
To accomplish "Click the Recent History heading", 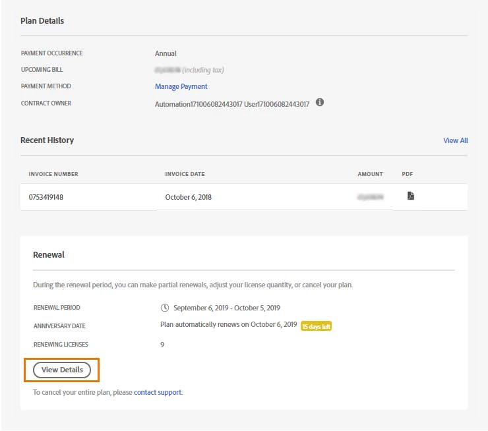I will 47,140.
